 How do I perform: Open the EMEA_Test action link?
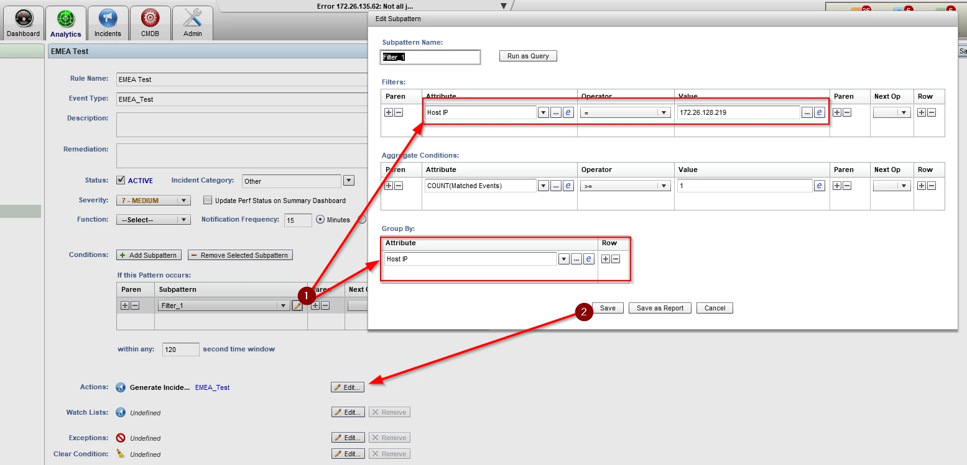(212, 387)
